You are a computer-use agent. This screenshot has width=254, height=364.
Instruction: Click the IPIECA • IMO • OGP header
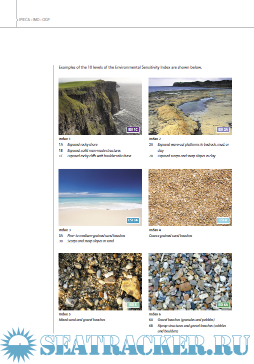coord(34,20)
